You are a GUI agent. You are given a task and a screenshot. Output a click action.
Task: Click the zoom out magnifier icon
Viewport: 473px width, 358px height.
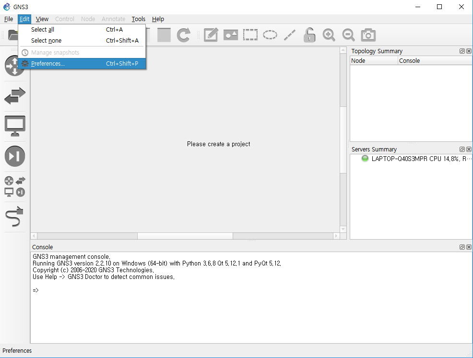(348, 35)
